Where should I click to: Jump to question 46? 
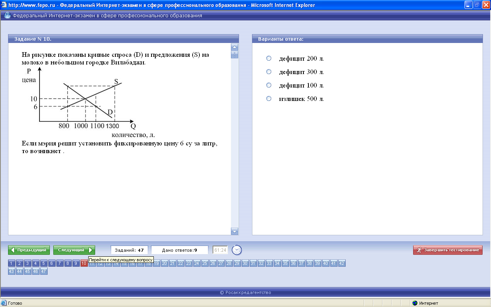(x=36, y=271)
